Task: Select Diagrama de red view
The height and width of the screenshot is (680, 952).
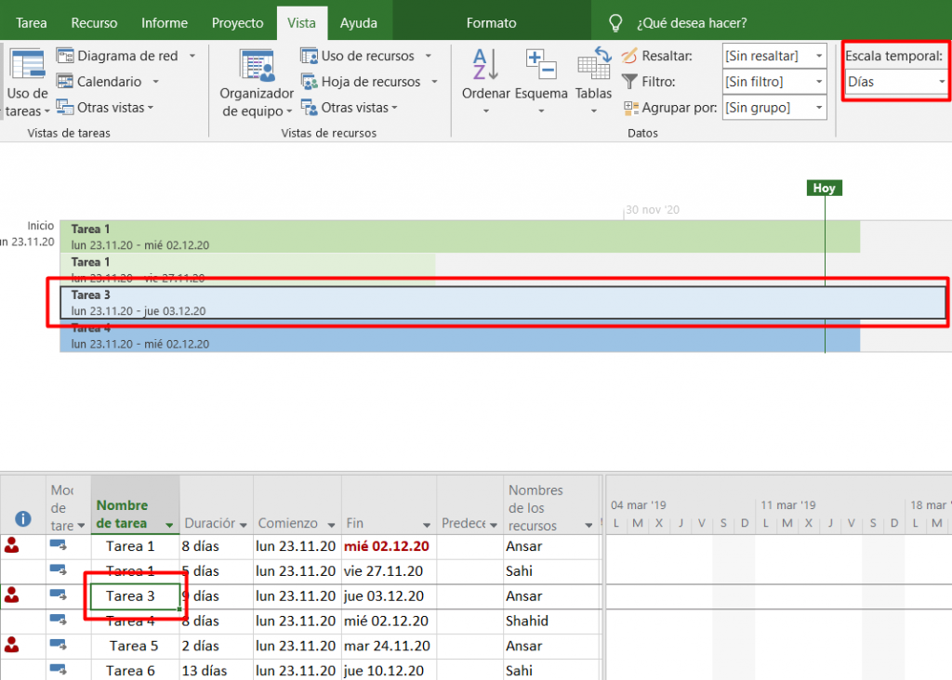Action: [126, 56]
